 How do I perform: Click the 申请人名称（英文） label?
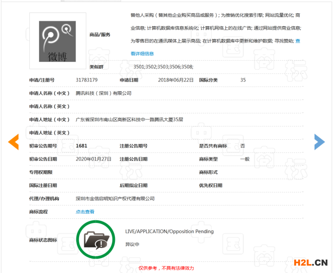point(50,106)
